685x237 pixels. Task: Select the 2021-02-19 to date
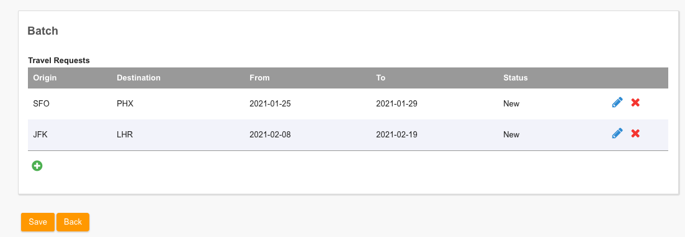396,134
